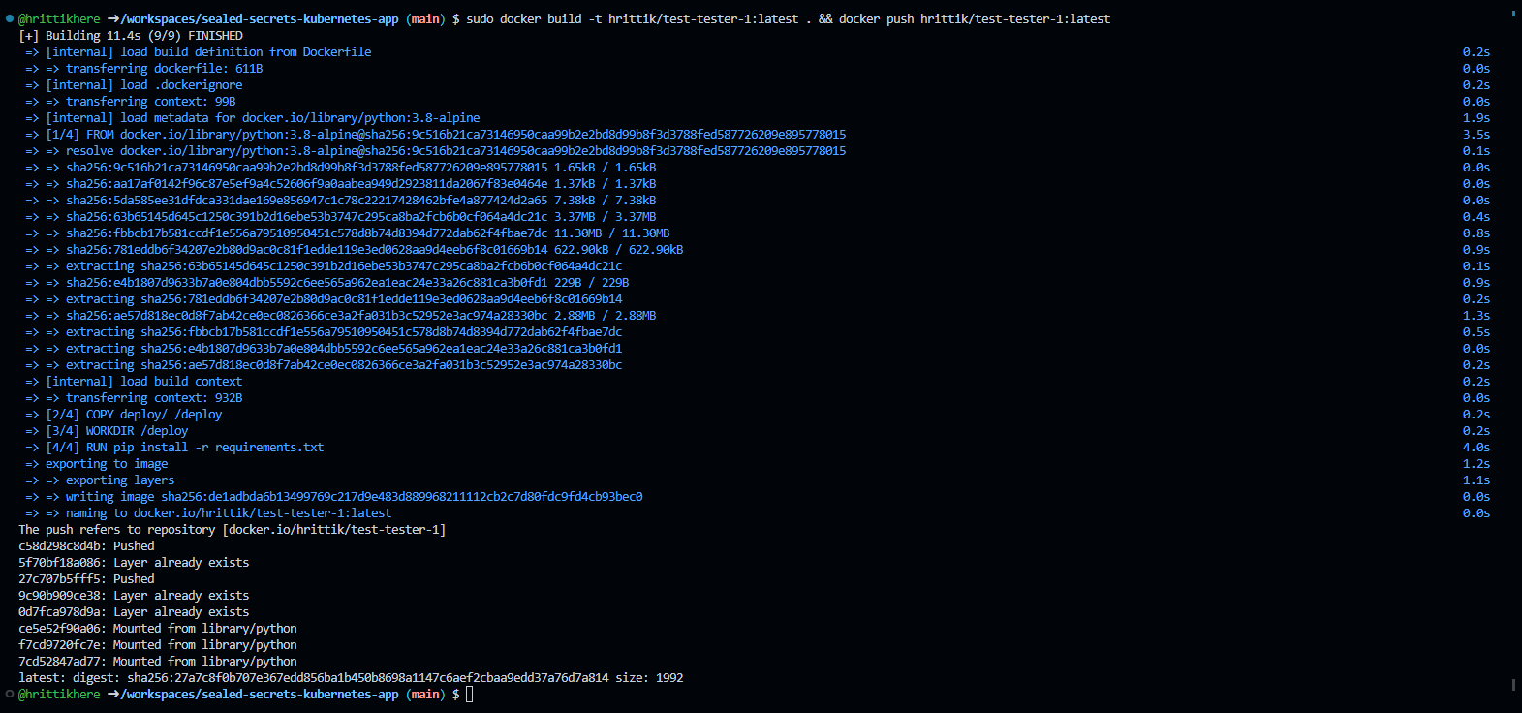Select '7cd52847ad77: Mounted from library/python'
Screen dimensions: 1522x713
click(158, 661)
